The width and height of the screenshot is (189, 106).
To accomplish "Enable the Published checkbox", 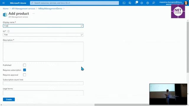I will [25, 65].
